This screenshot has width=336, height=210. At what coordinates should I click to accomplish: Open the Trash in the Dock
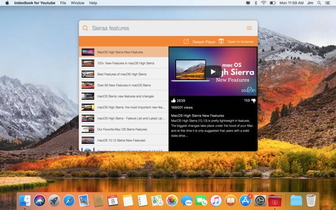(311, 200)
